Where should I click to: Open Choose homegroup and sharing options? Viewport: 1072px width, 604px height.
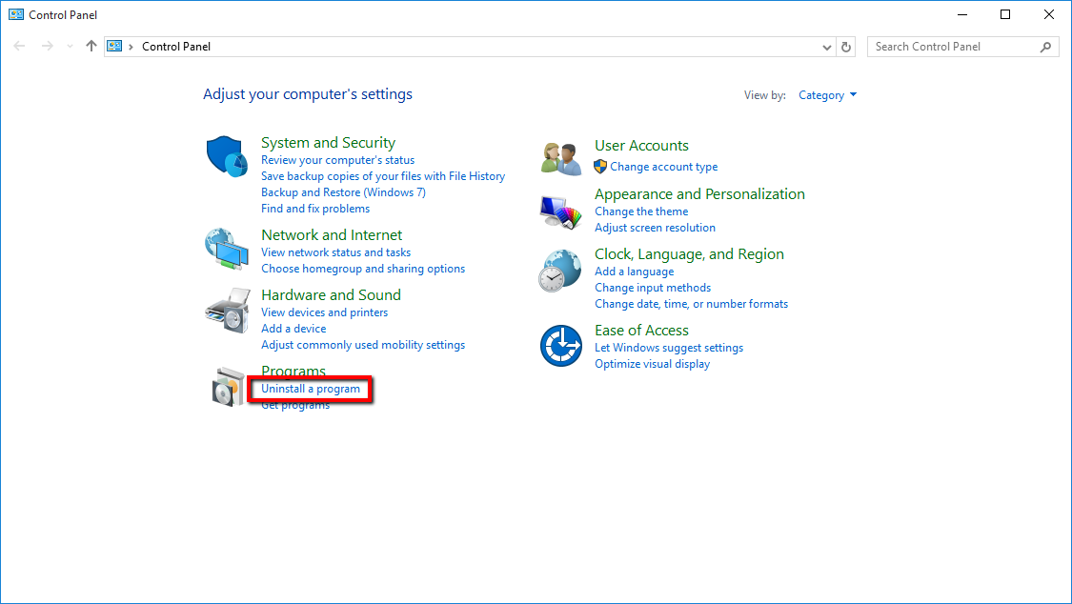(363, 269)
